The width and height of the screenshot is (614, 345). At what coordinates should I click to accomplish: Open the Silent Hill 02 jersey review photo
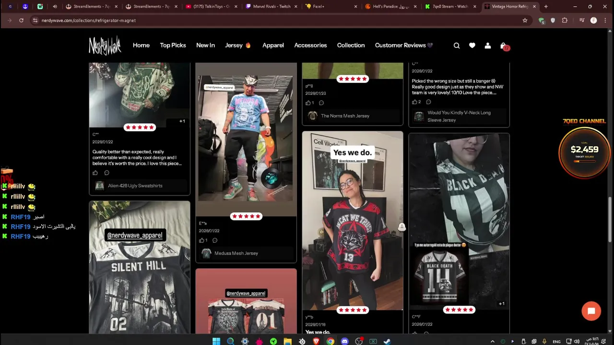click(x=140, y=267)
